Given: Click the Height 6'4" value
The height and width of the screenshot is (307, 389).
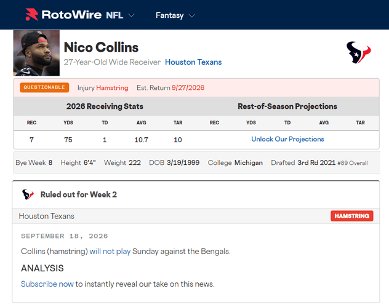Looking at the screenshot, I should point(90,162).
